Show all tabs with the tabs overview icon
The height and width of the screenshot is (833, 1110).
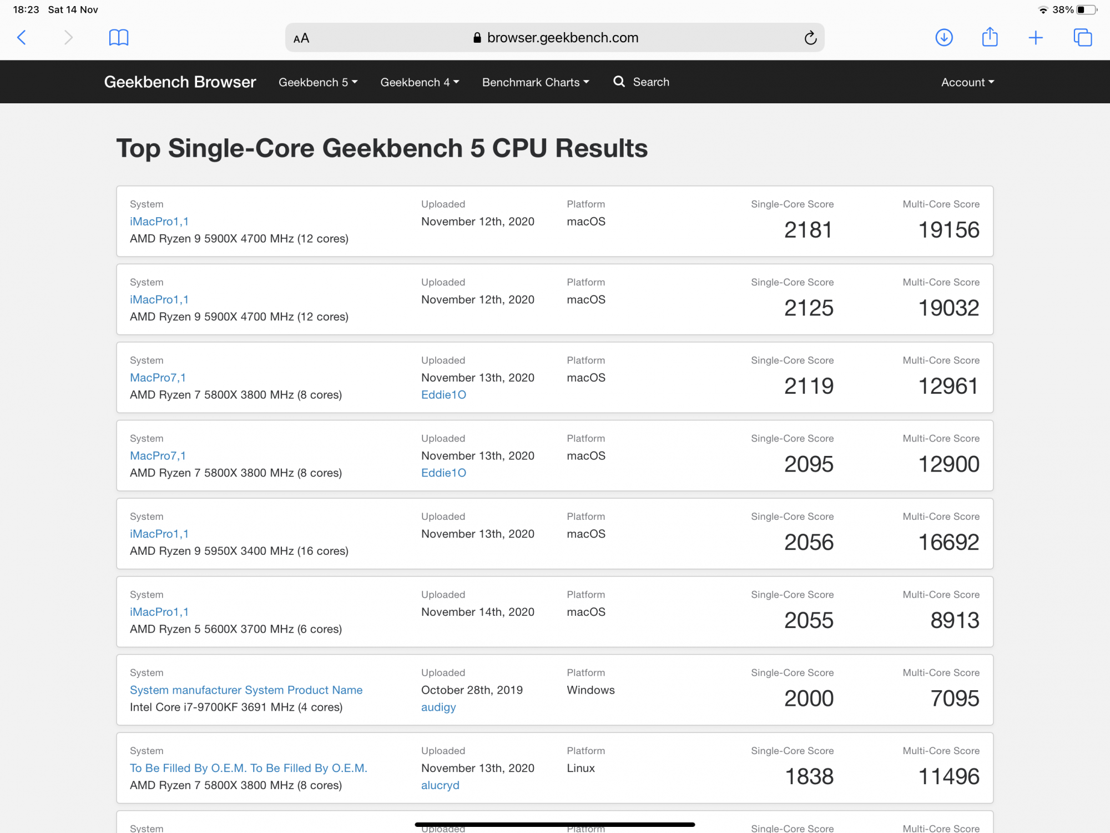click(x=1082, y=38)
